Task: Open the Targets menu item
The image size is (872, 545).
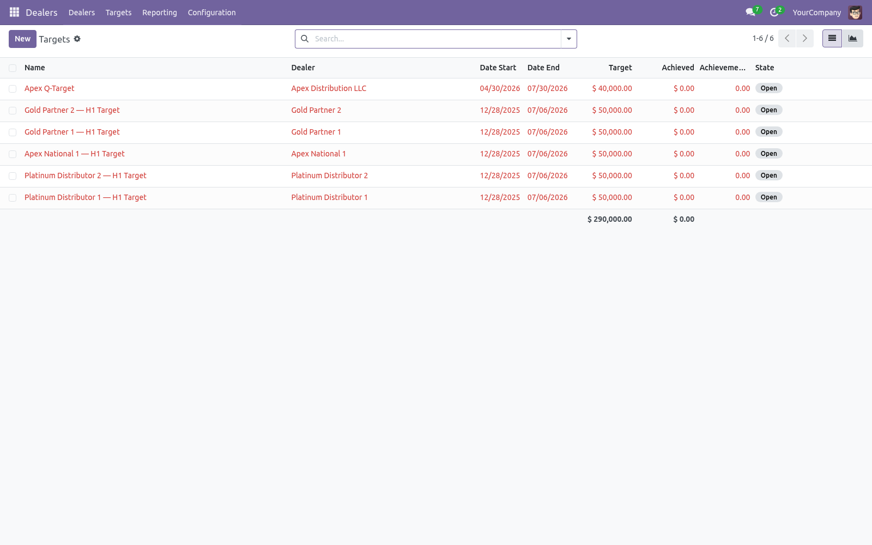Action: [118, 13]
